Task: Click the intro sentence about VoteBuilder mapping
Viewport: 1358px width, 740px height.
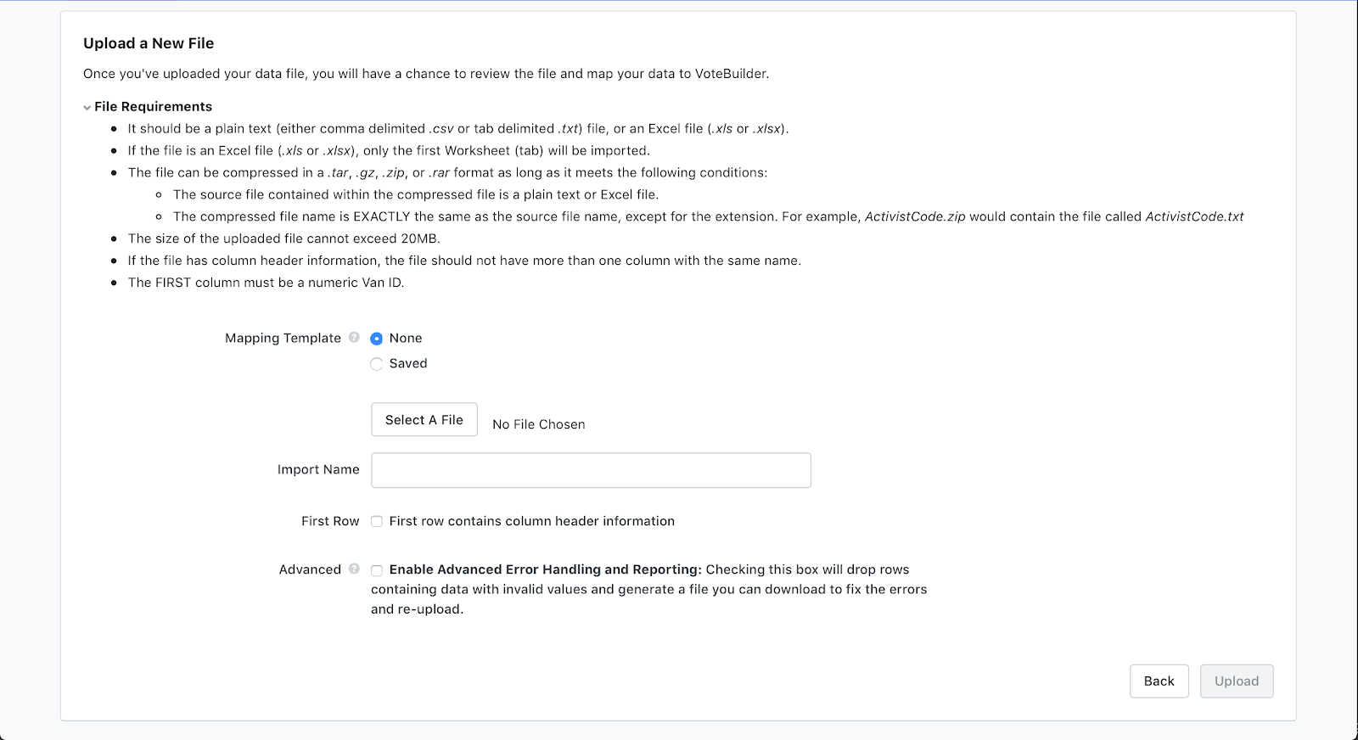Action: pos(426,74)
